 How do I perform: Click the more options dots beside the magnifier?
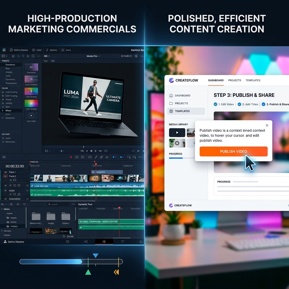pos(39,56)
